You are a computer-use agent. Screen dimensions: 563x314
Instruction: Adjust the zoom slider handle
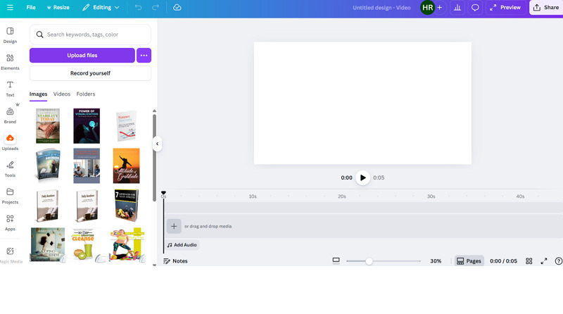369,261
